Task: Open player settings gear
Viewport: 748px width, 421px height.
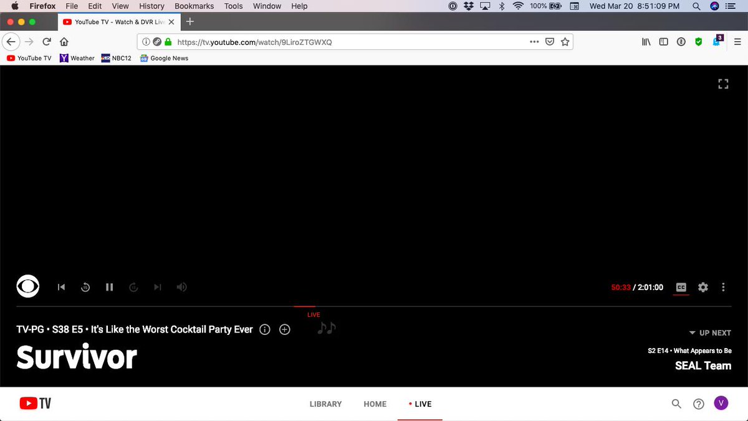Action: (x=703, y=287)
